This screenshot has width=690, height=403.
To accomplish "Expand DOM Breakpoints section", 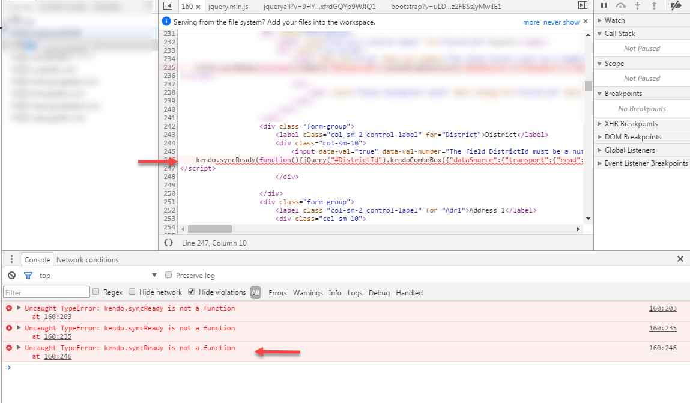I will pos(599,137).
